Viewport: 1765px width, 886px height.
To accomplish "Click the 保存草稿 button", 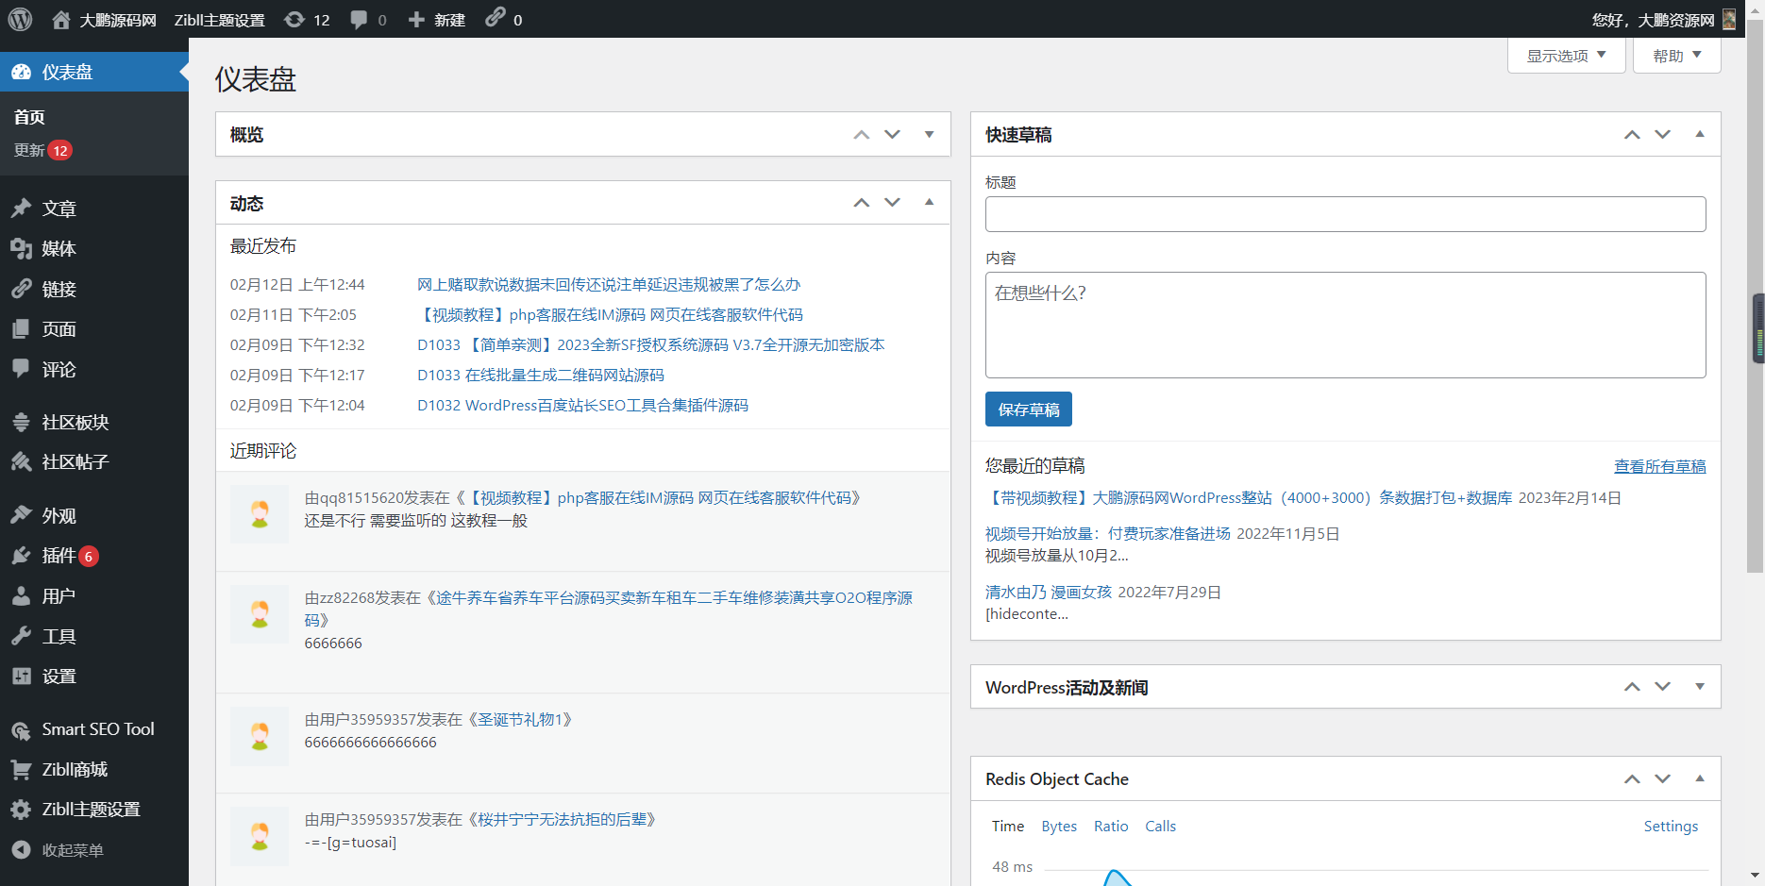I will click(1028, 409).
